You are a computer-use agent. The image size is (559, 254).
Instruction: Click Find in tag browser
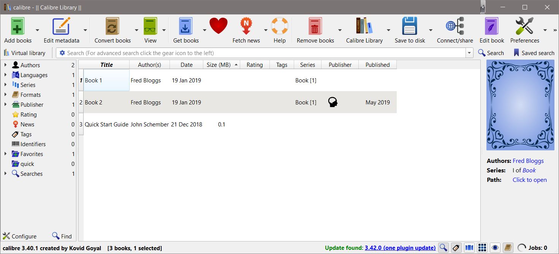tap(62, 236)
